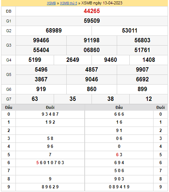Select G6 number 899
Viewport: 169px width, 192px height.
[142, 89]
